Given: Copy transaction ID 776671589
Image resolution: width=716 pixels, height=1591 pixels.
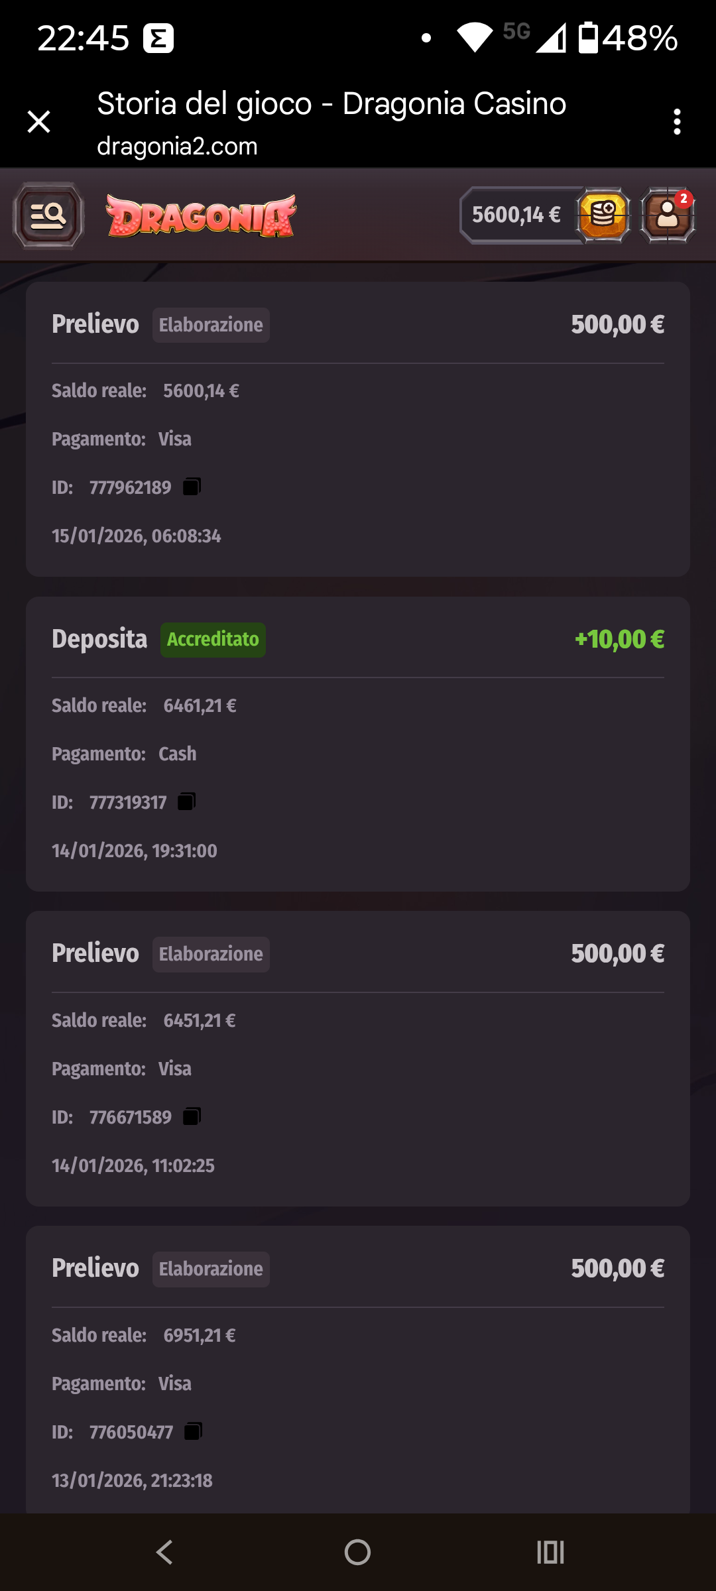Looking at the screenshot, I should pos(192,1117).
